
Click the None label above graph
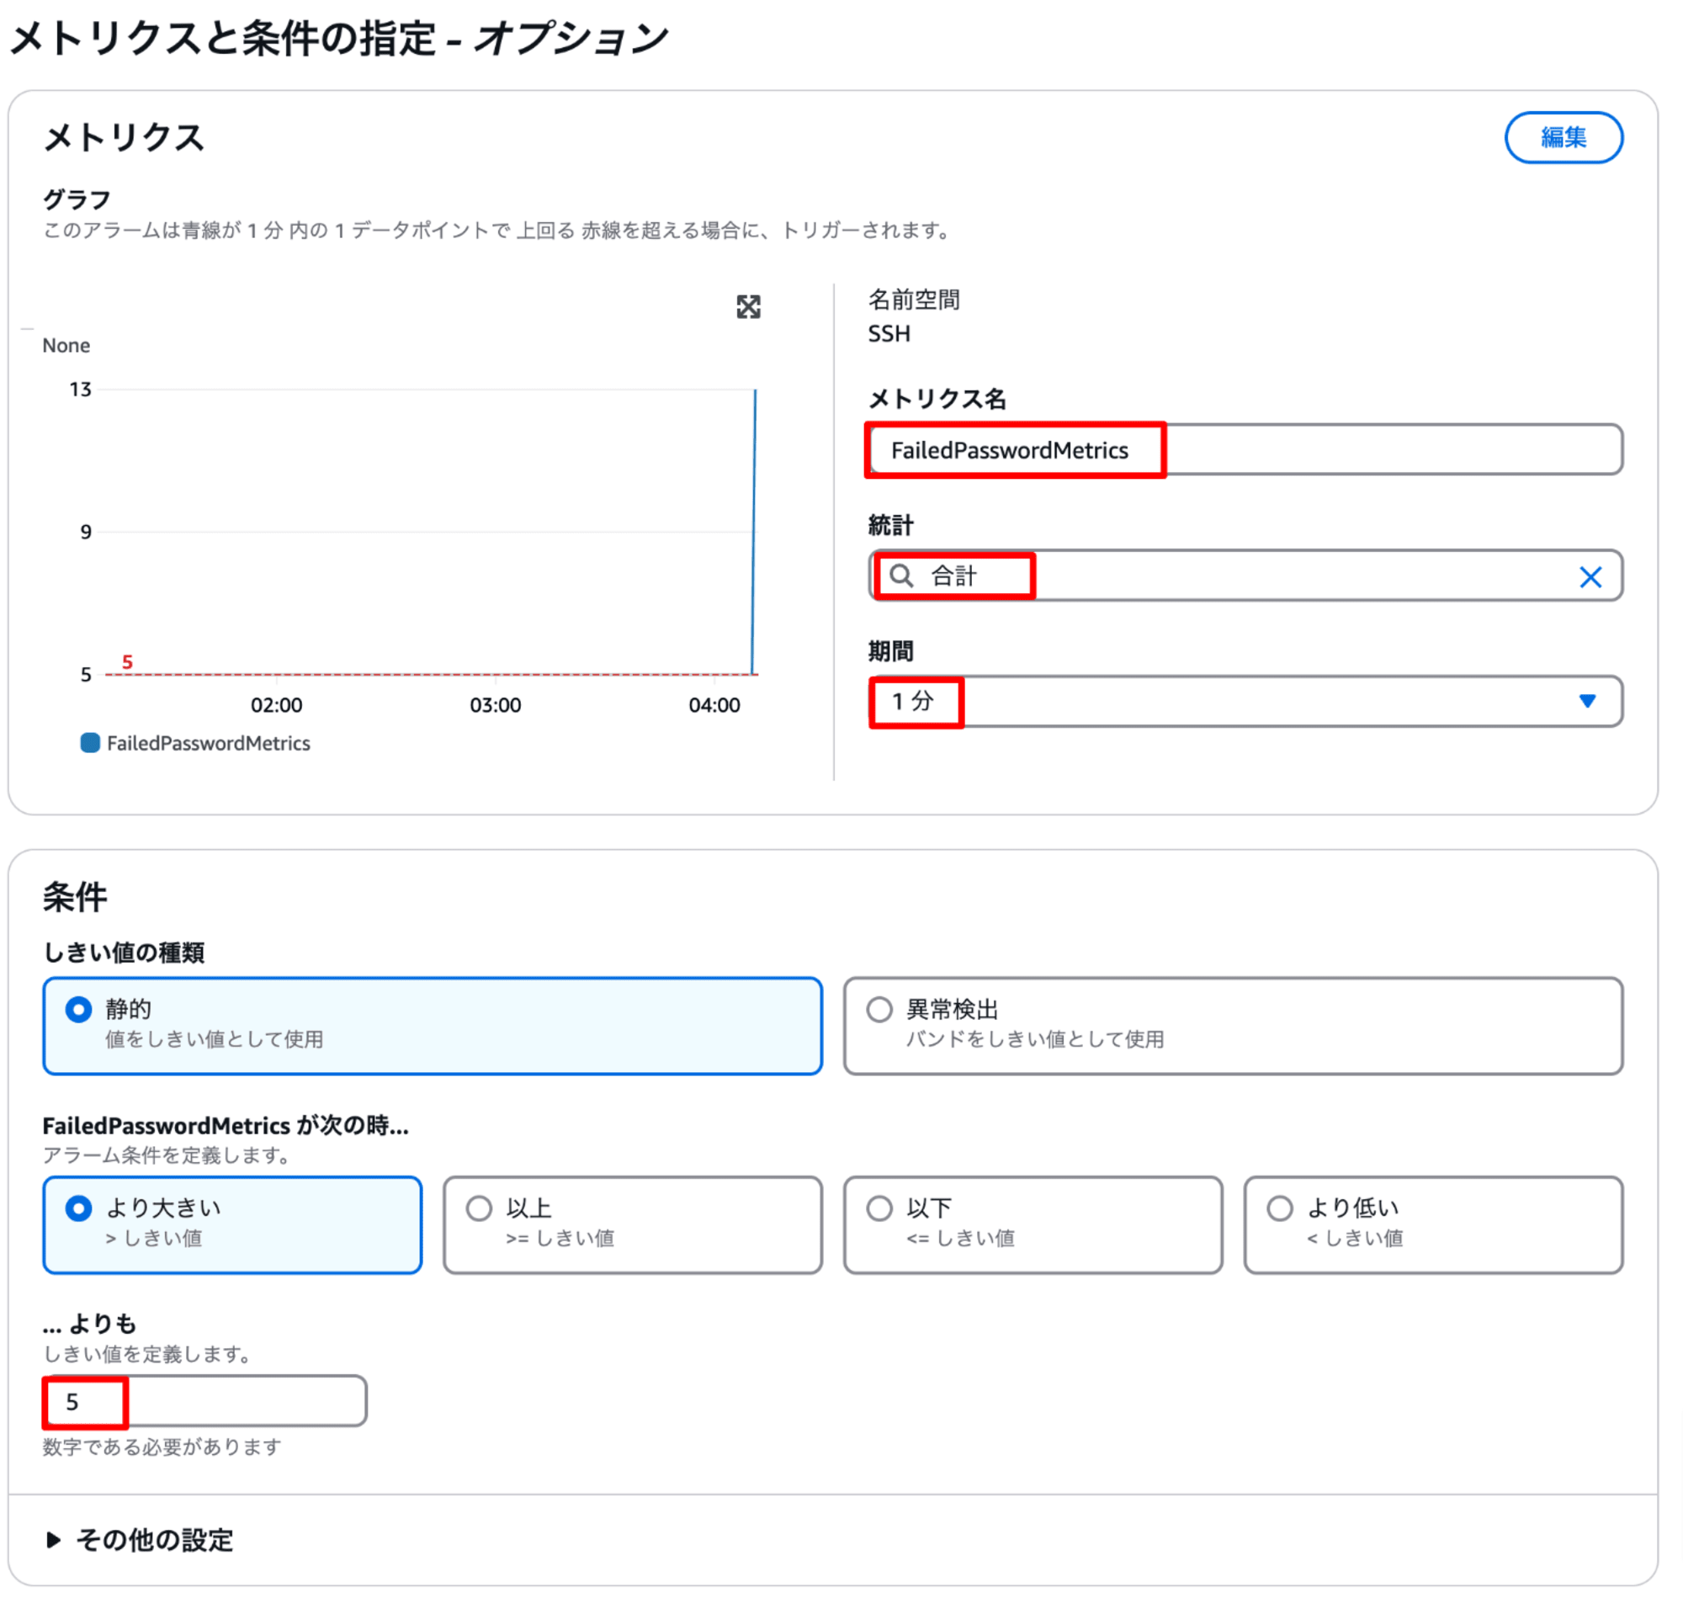(66, 345)
